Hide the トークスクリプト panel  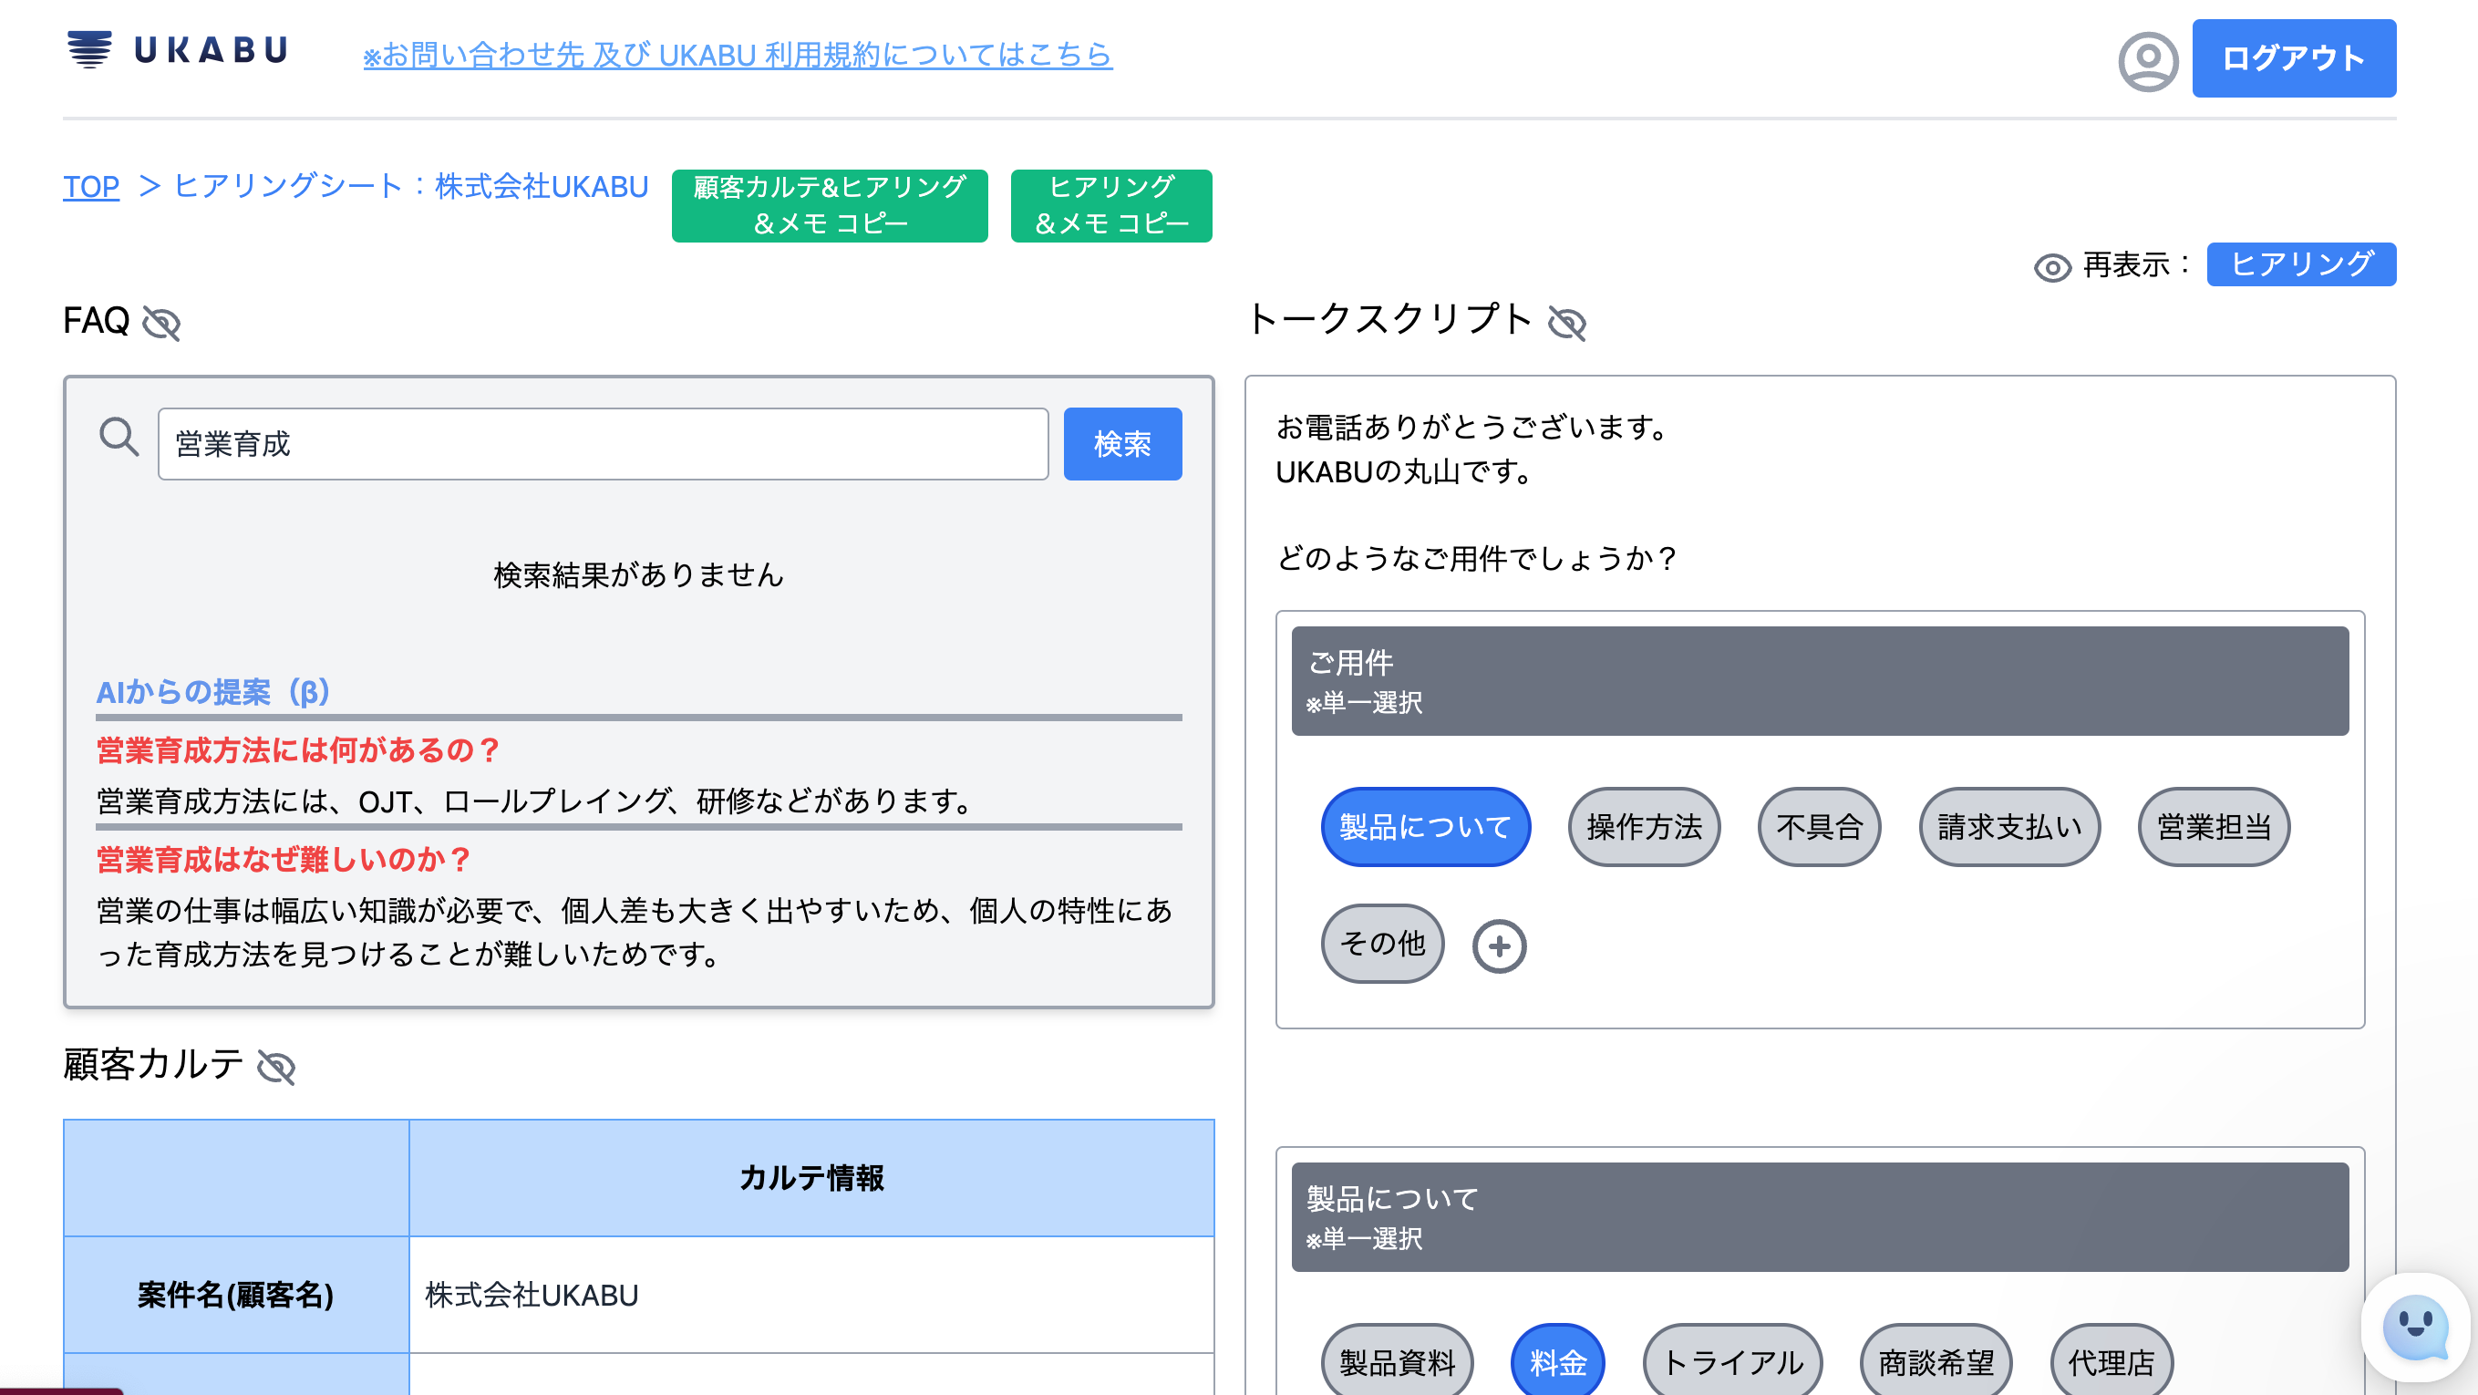[1566, 324]
